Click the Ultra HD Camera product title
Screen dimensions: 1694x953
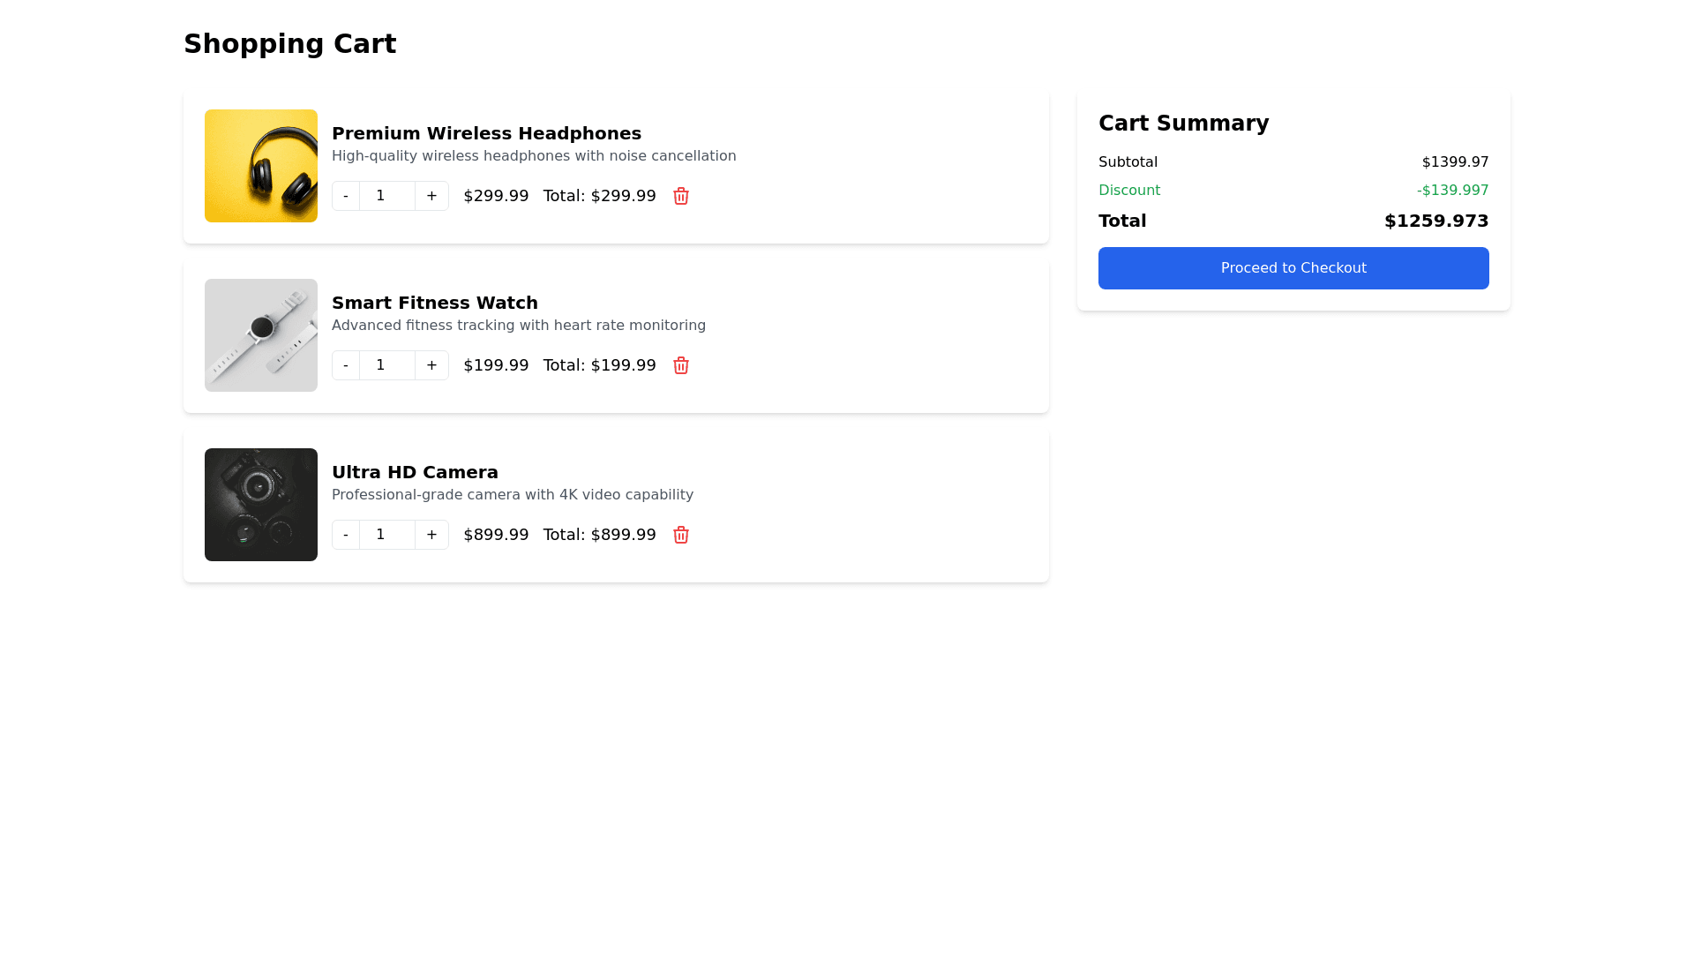pyautogui.click(x=415, y=472)
